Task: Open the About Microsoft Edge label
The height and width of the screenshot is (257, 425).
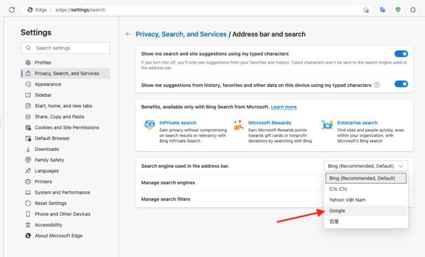Action: 59,236
